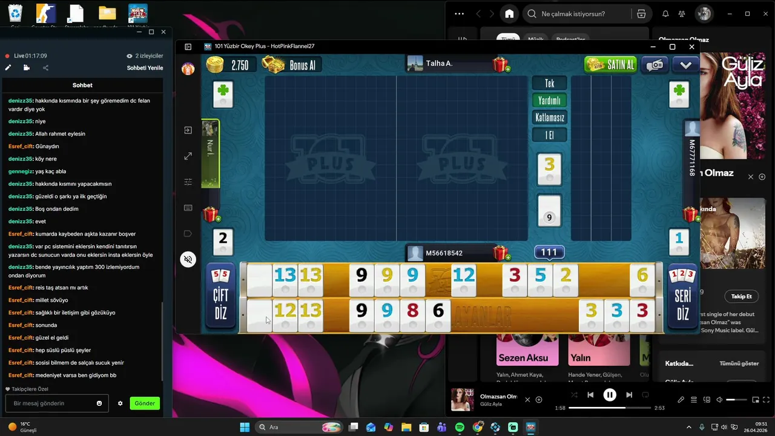Open the in-game chat radio icon
This screenshot has height=436, width=775.
655,65
